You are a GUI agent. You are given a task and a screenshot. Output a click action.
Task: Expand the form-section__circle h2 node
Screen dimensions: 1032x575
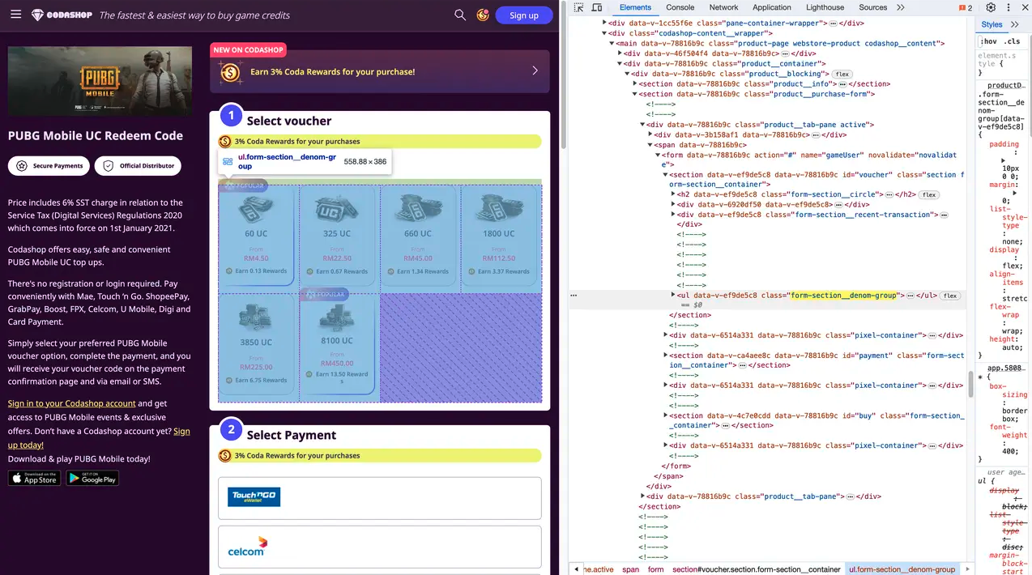(673, 194)
